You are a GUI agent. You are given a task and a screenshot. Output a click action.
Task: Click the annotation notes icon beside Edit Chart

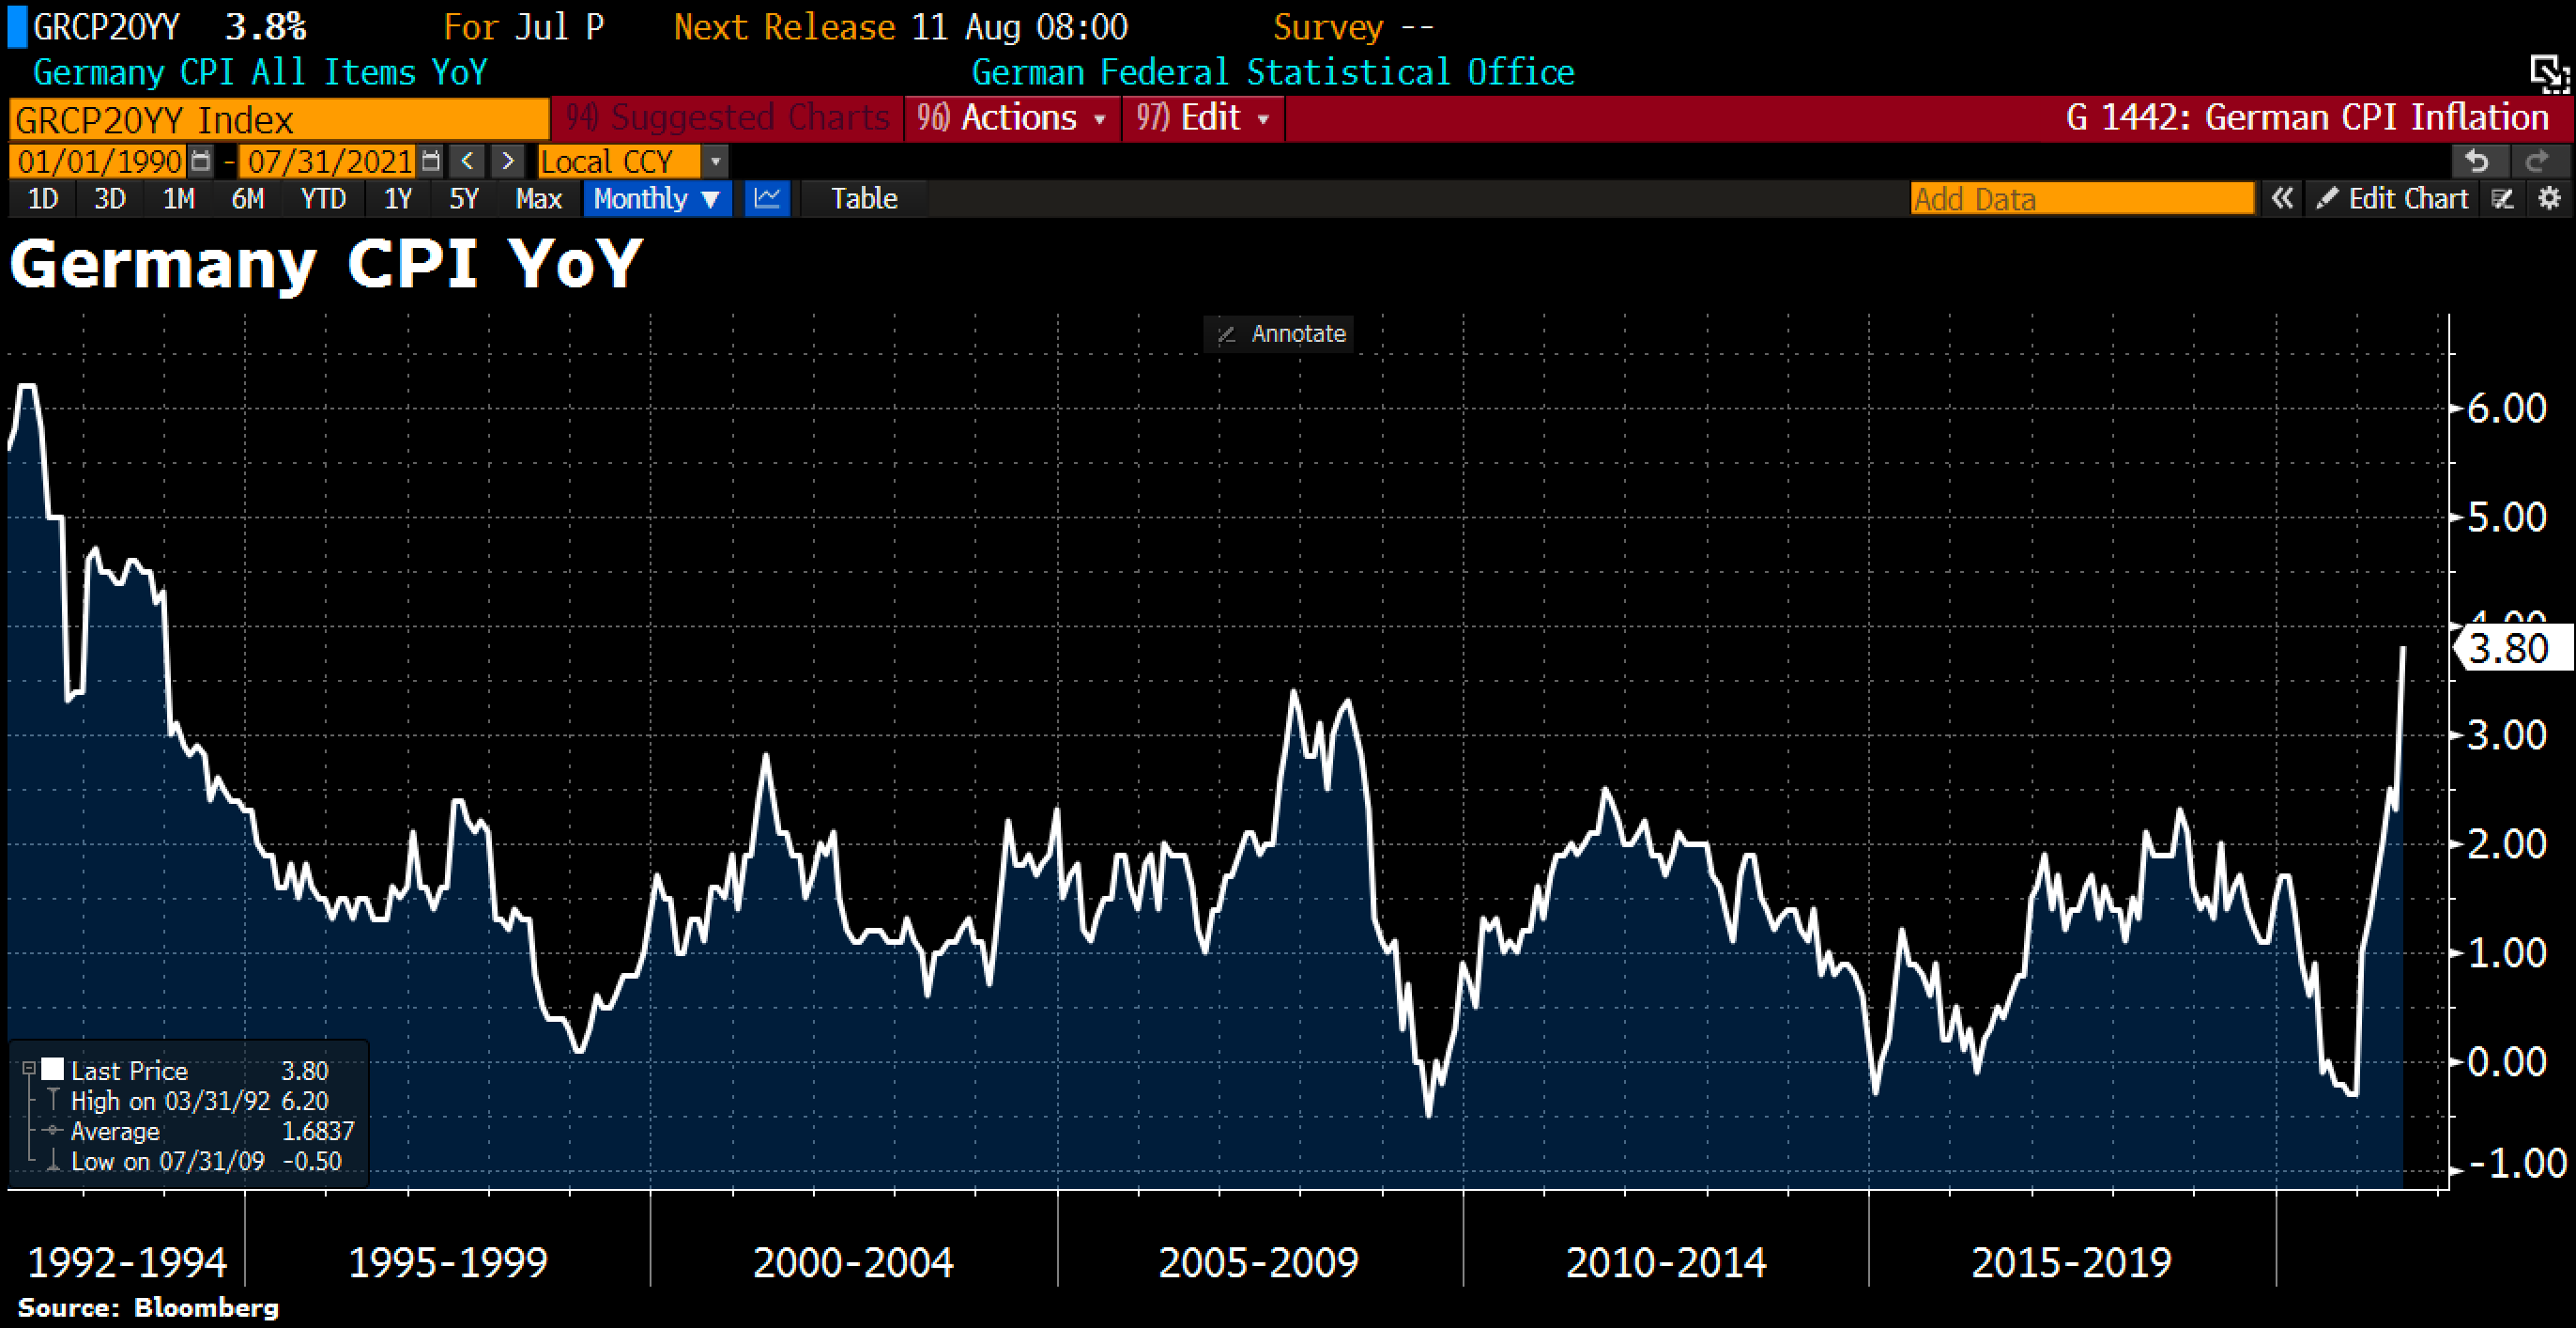coord(2503,198)
